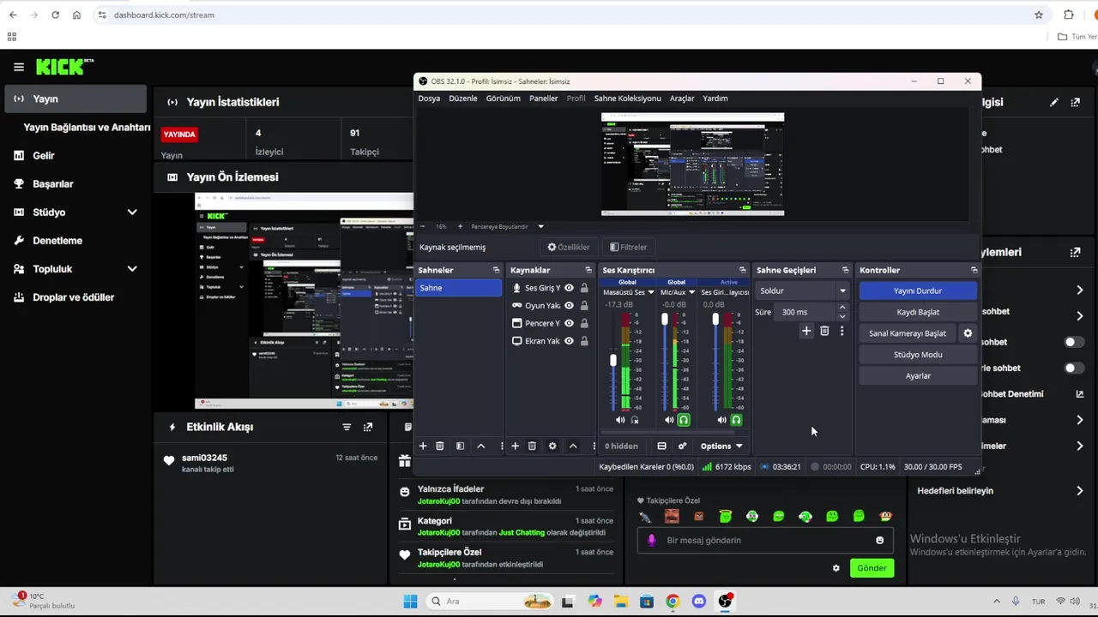This screenshot has width=1098, height=617.
Task: Open virtual camera settings gear
Action: pos(968,333)
